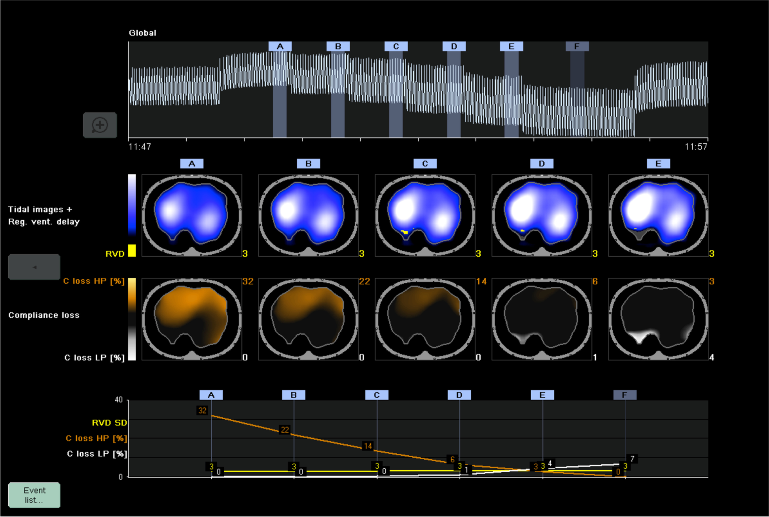Screen dimensions: 769x517
Task: Click tidal image thumbnail for section E
Action: 658,215
